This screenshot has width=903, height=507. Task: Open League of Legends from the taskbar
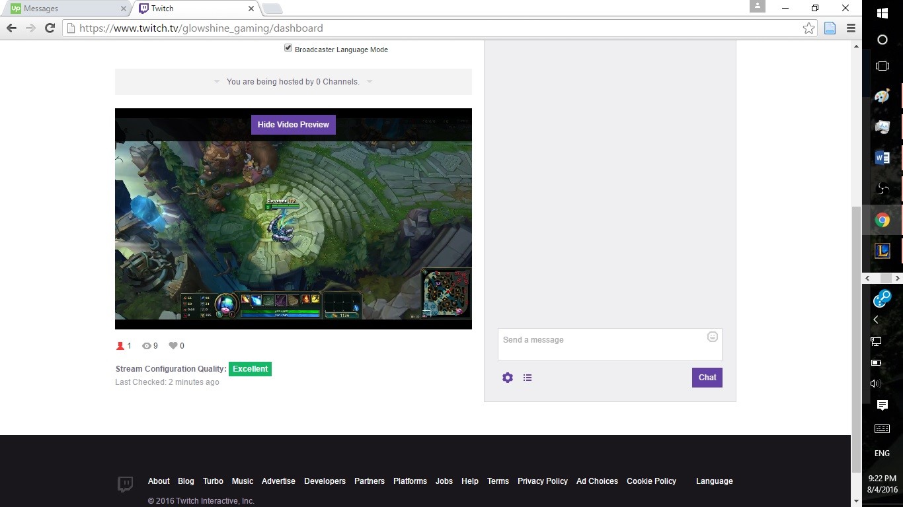tap(882, 251)
